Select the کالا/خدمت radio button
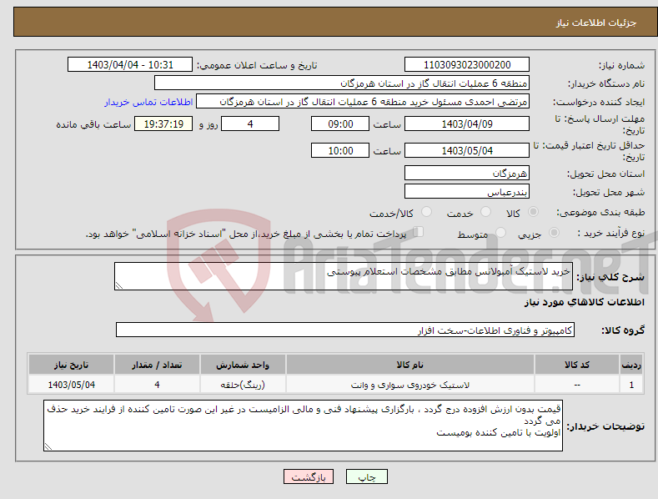The image size is (658, 499). (426, 212)
